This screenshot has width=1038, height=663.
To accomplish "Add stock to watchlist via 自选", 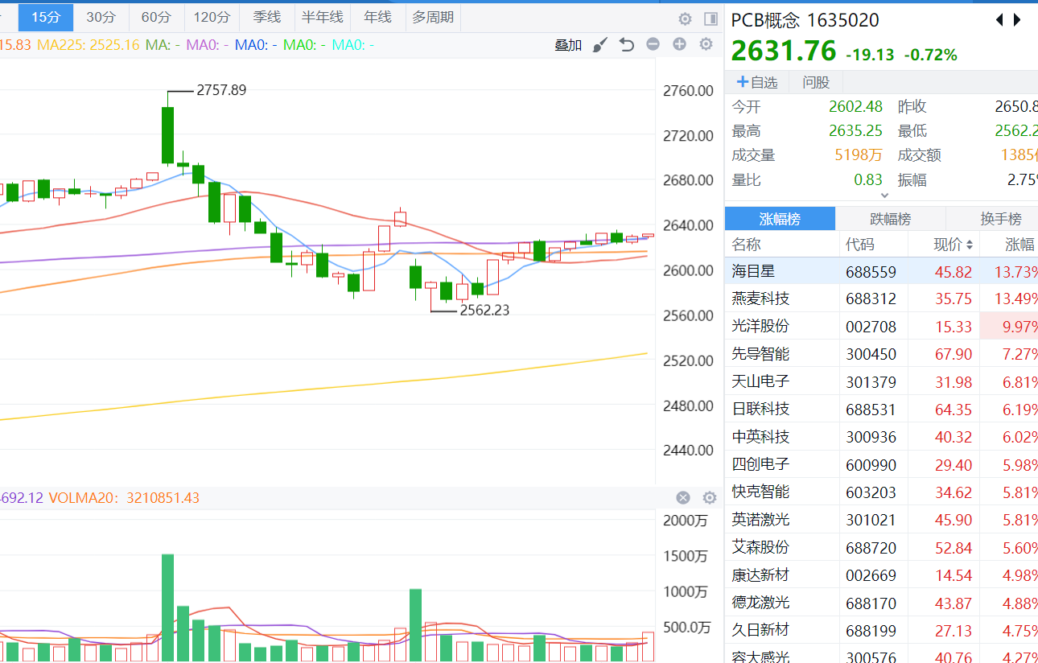I will (x=757, y=82).
